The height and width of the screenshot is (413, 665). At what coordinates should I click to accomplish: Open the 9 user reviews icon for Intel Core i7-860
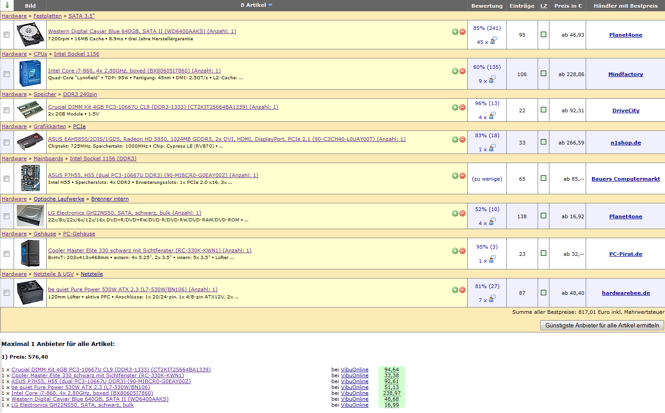tap(492, 80)
